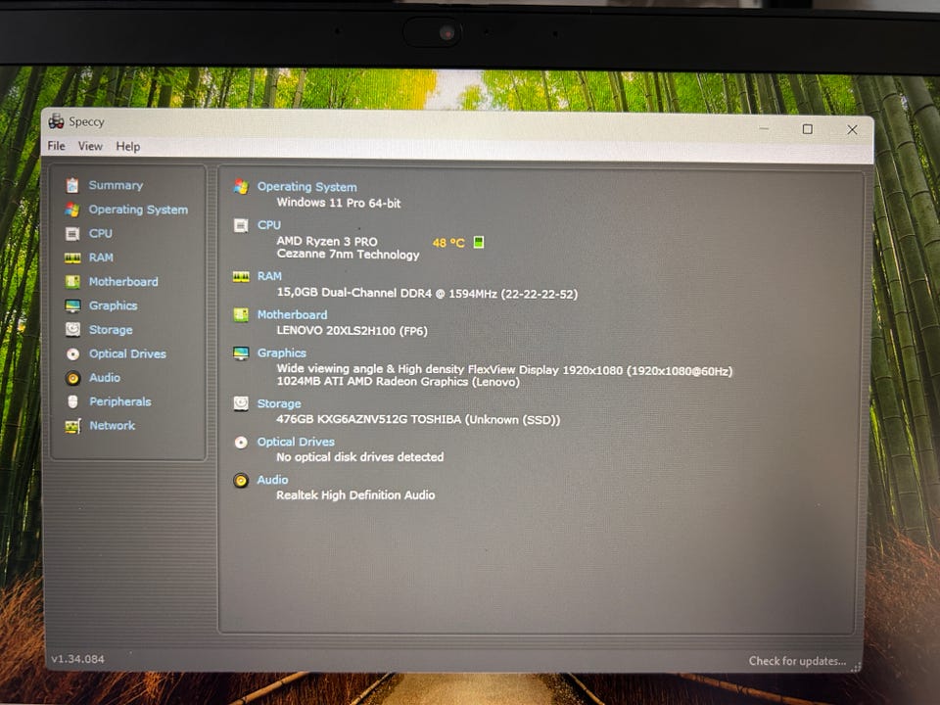The width and height of the screenshot is (940, 705).
Task: Click the Audio speaker icon in sidebar
Action: [72, 378]
